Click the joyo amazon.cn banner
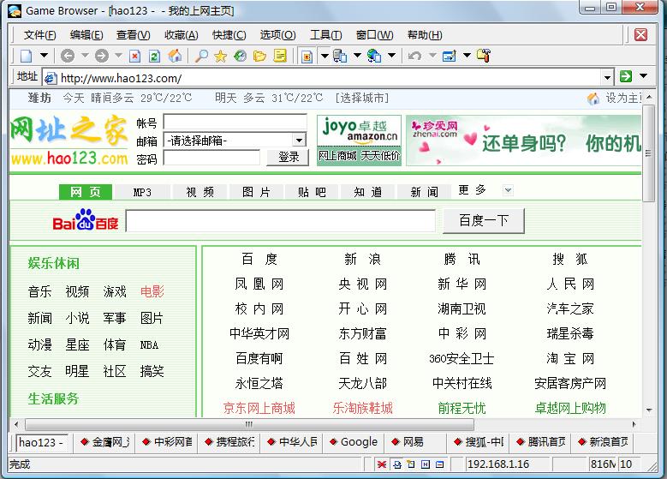Viewport: 667px width, 479px height. point(359,140)
